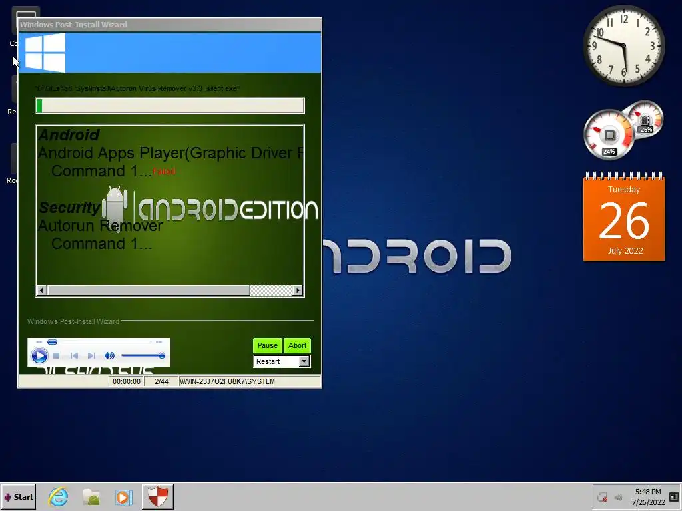The height and width of the screenshot is (511, 682).
Task: Launch Internet Explorer from the taskbar
Action: tap(59, 496)
